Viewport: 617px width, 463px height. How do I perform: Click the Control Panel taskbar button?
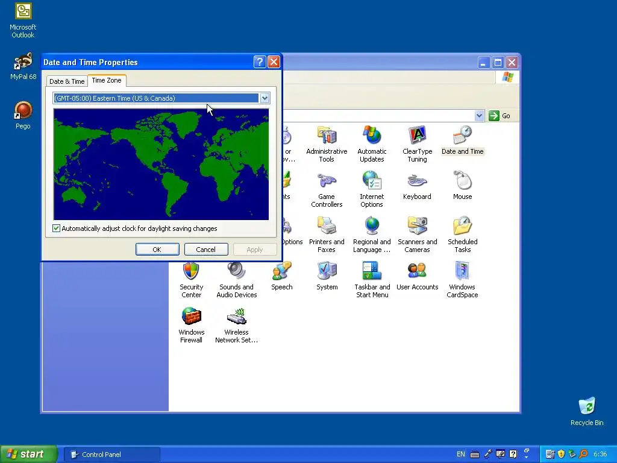[x=111, y=455]
